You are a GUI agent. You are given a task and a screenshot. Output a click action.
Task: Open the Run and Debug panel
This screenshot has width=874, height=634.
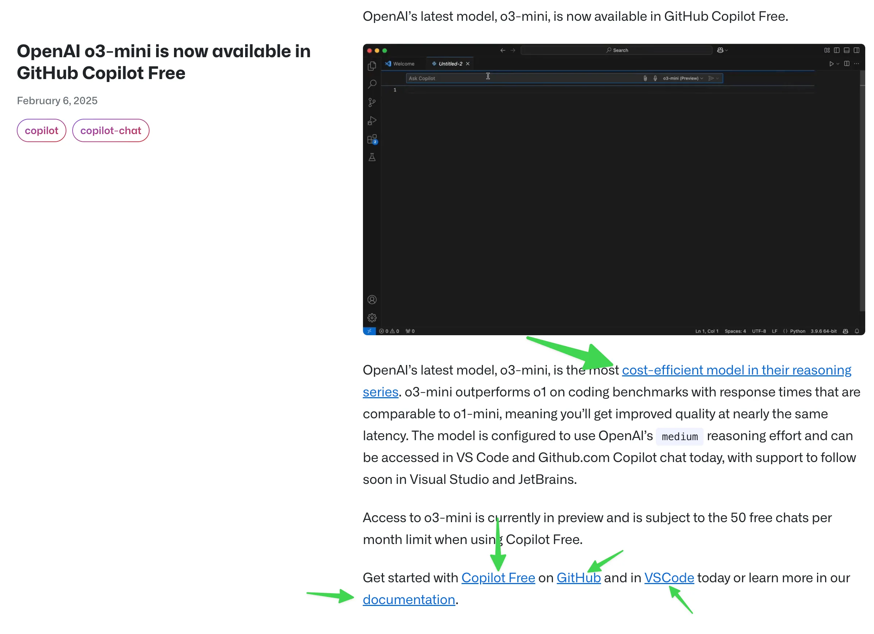[x=372, y=121]
